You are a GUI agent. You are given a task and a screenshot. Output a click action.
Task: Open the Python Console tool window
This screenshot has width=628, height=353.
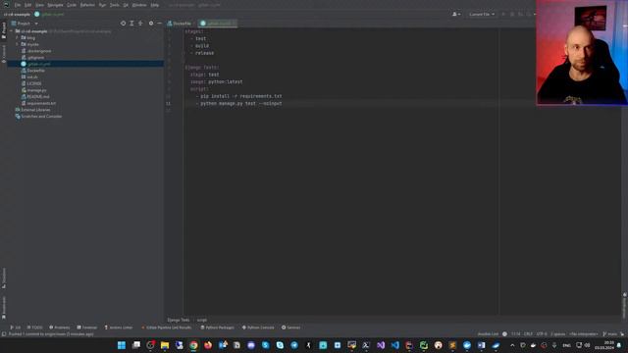point(258,328)
